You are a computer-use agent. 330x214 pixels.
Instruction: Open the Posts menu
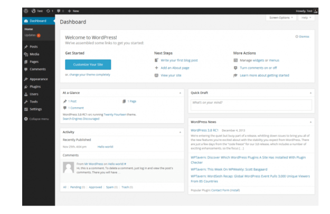(x=34, y=46)
